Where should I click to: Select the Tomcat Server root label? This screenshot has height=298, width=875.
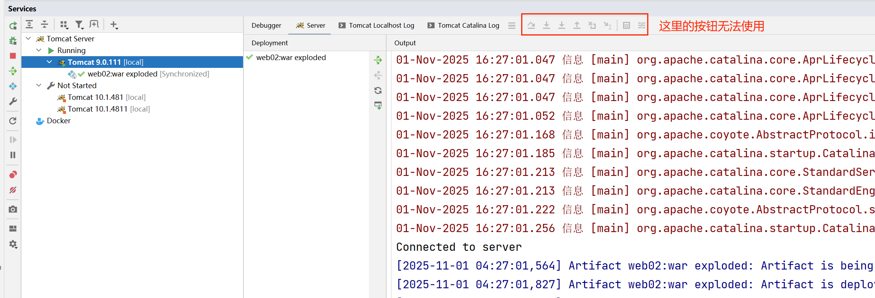(x=70, y=39)
